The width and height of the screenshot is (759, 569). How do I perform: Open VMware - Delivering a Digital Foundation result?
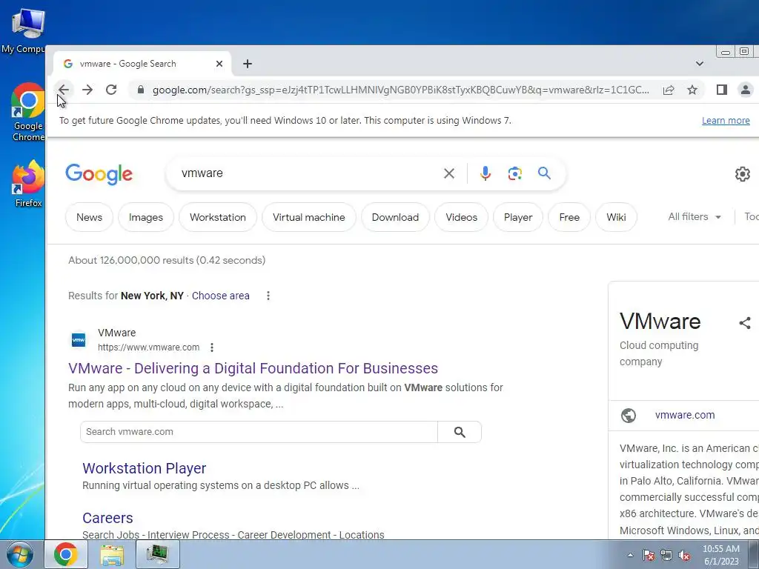253,368
